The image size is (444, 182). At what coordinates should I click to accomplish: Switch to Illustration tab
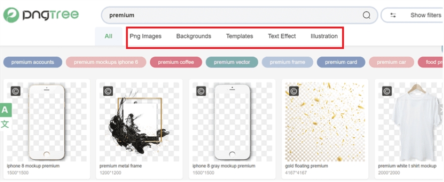coord(324,36)
